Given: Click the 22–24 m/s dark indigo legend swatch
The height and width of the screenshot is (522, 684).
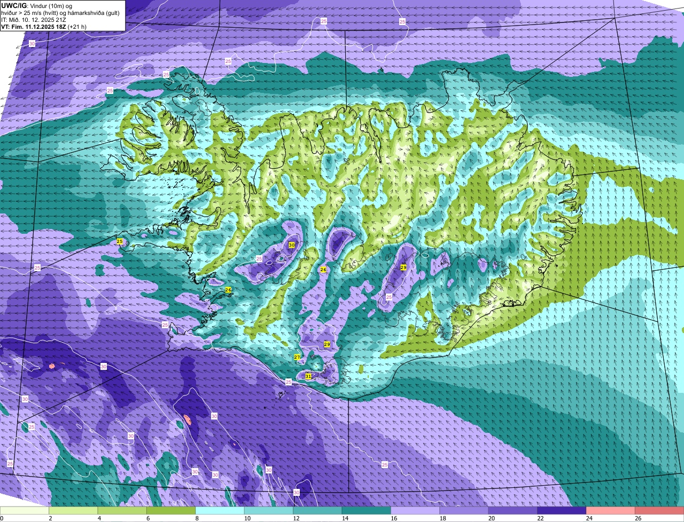Looking at the screenshot, I should tap(562, 511).
